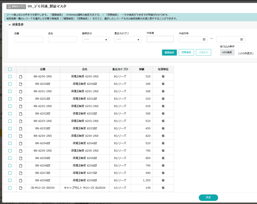Toggle the select-all checkbox in the table header
257x204 pixels.
tap(10, 69)
